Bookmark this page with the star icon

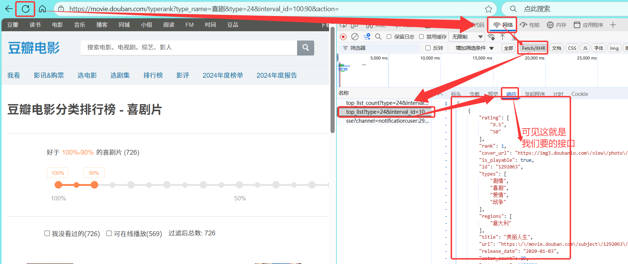(x=489, y=9)
